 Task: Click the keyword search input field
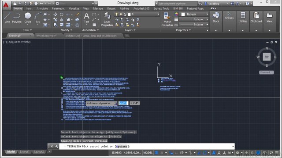(177, 4)
